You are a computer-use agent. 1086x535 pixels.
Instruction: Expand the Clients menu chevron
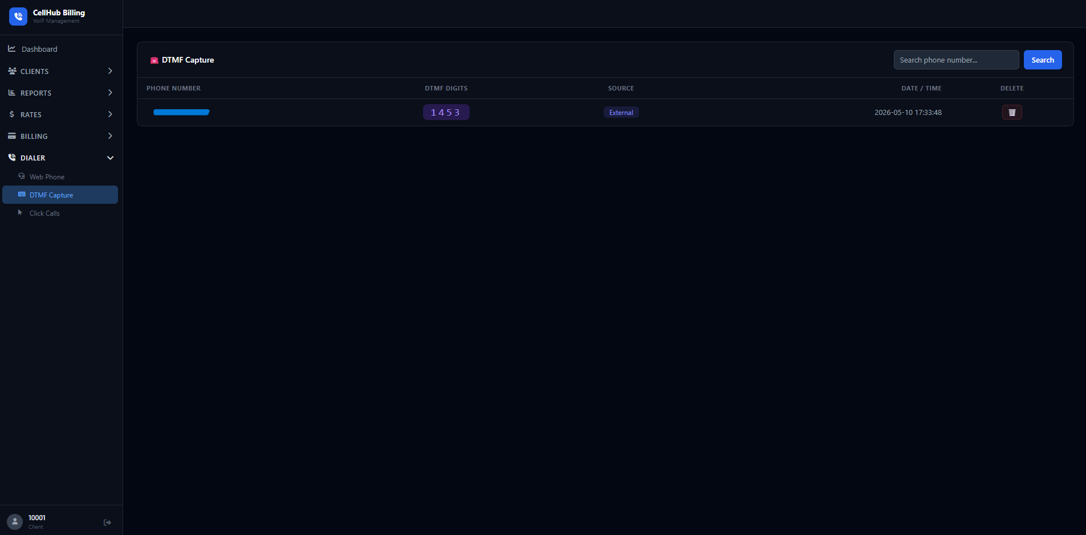click(110, 71)
